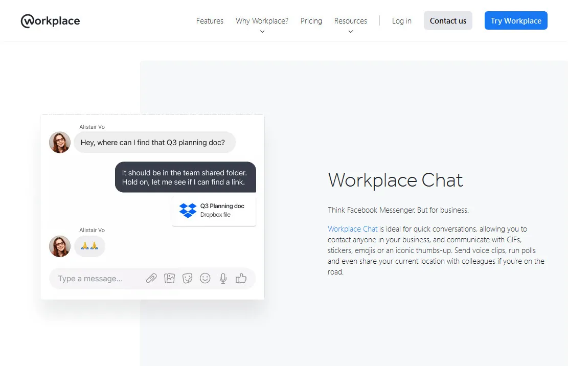Click the Workplace logo in header
568x366 pixels.
(50, 21)
